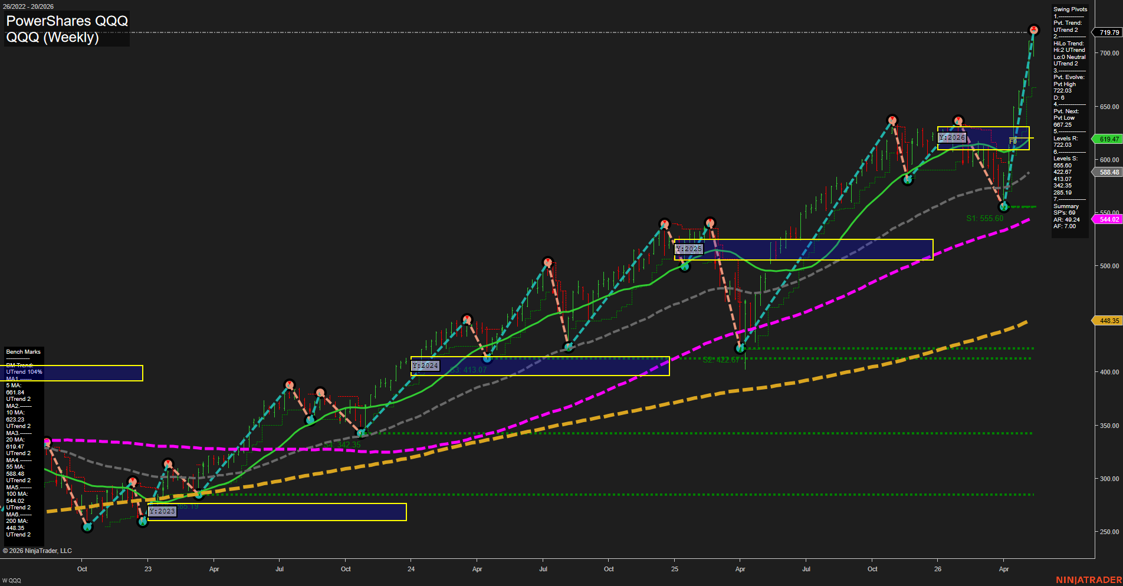Click the Bench Marks panel heading
Image resolution: width=1123 pixels, height=586 pixels.
click(x=24, y=352)
